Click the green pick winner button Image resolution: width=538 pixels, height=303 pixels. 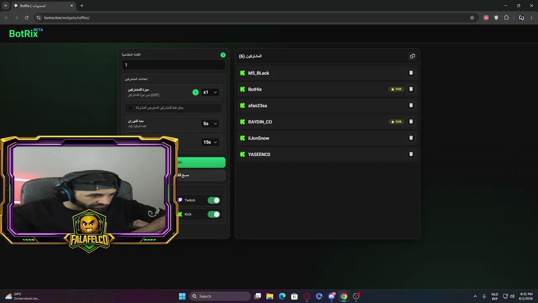point(201,162)
